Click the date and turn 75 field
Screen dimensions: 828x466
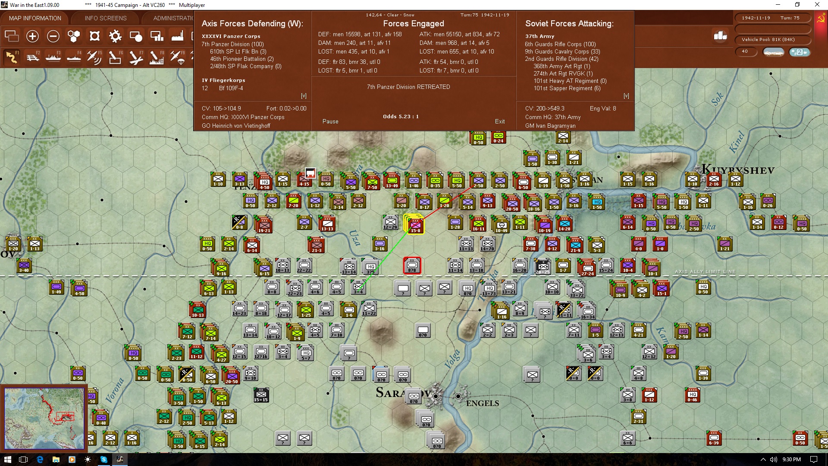click(772, 18)
